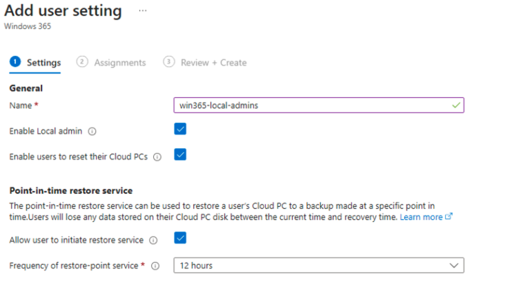Screen dimensions: 530x304
Task: Show info for Allow user to initiate restore
Action: (x=153, y=240)
